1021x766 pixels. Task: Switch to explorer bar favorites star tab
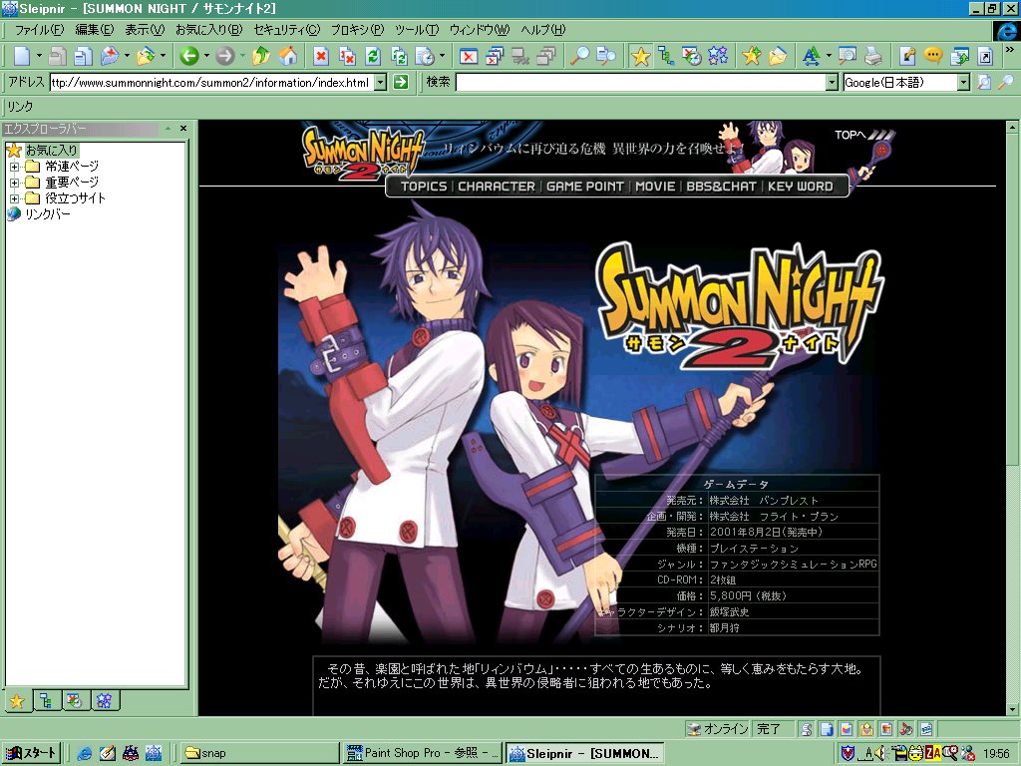click(18, 701)
